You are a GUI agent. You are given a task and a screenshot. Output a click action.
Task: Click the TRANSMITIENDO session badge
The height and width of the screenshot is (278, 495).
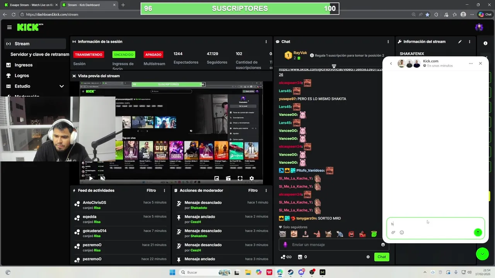coord(89,55)
